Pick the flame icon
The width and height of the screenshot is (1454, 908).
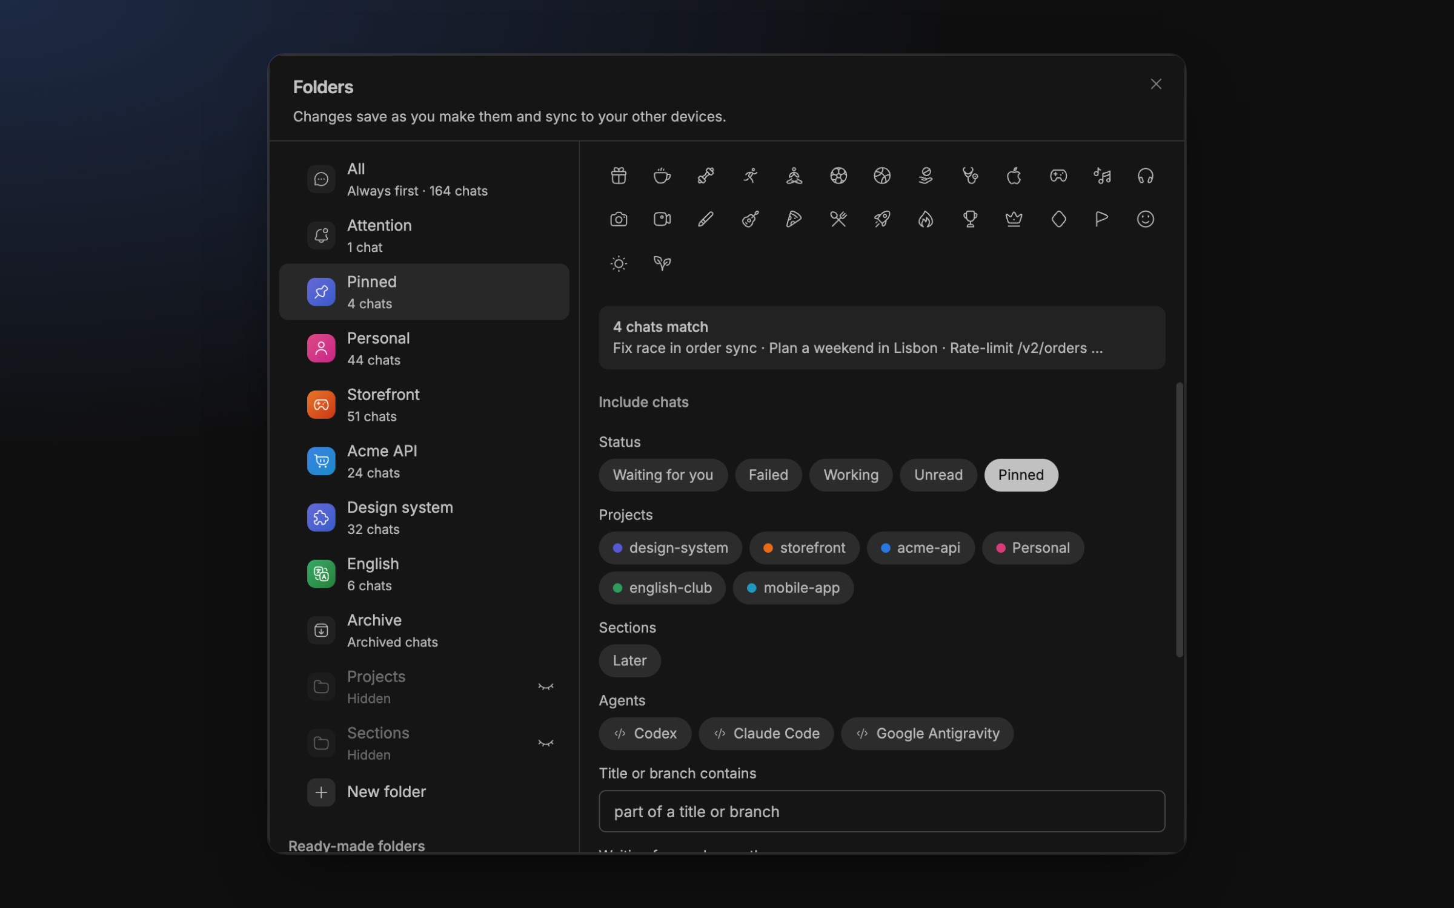[926, 219]
